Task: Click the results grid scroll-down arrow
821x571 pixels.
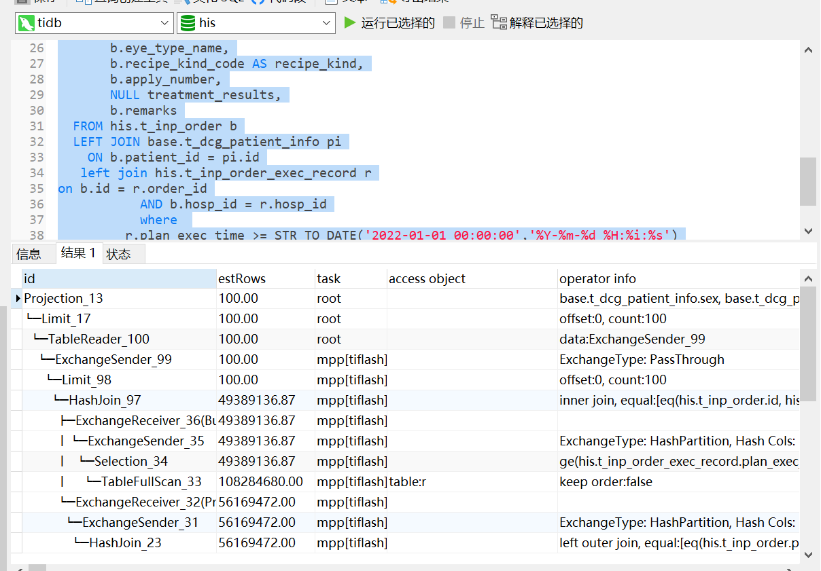Action: (808, 554)
